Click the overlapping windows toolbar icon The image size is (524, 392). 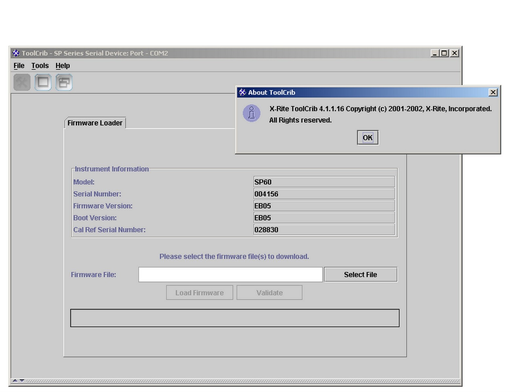click(x=64, y=82)
